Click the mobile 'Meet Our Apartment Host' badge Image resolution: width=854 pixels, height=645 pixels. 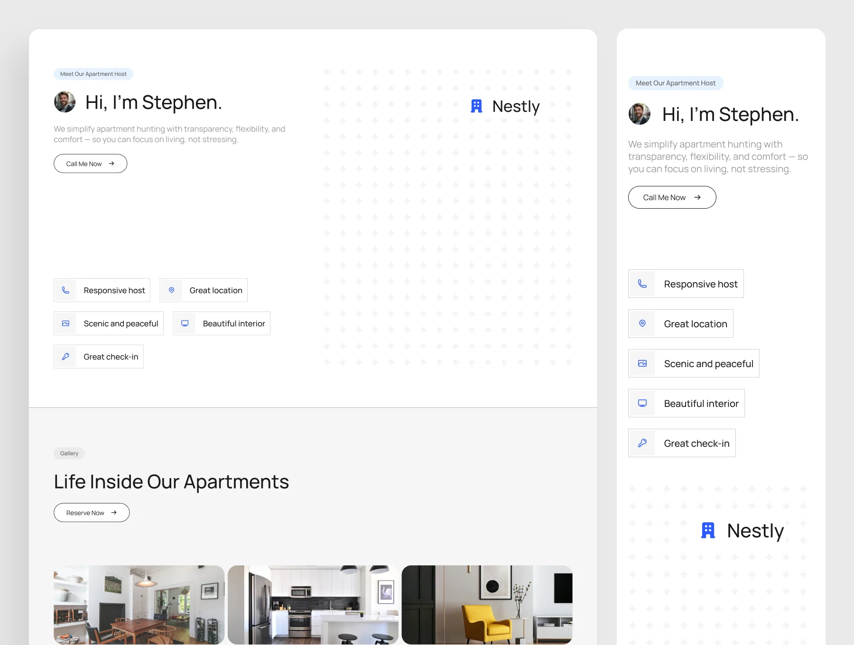(676, 83)
